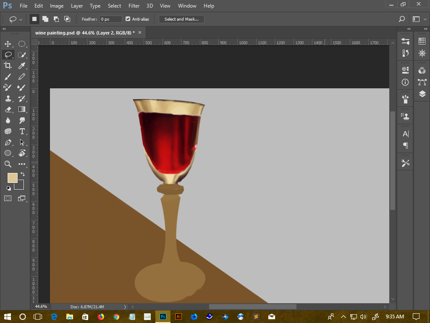Viewport: 430px width, 323px height.
Task: Select the Horizontal Type tool
Action: click(22, 131)
